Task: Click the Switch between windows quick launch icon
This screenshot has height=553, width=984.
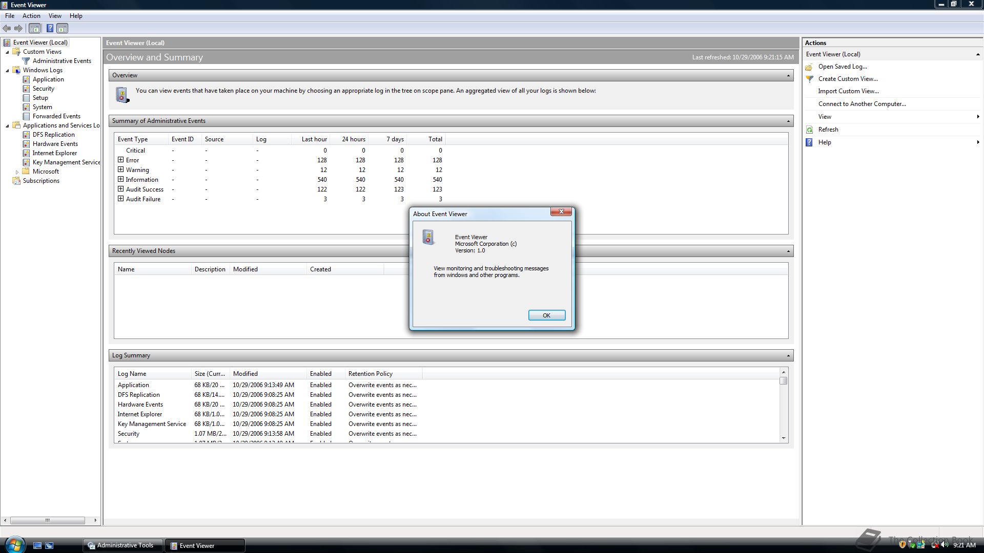Action: click(x=49, y=545)
